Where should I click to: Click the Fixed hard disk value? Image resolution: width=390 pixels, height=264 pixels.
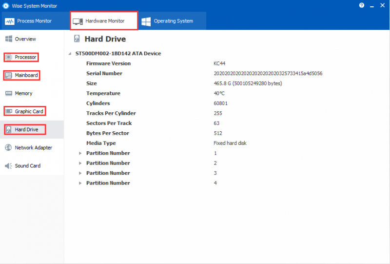[x=230, y=143]
